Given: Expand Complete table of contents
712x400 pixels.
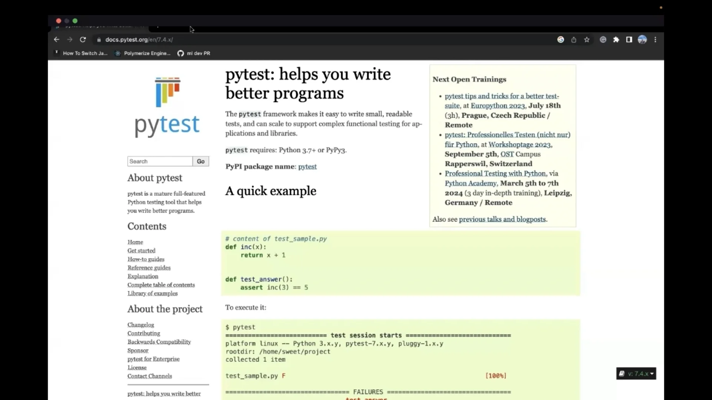Looking at the screenshot, I should [161, 285].
